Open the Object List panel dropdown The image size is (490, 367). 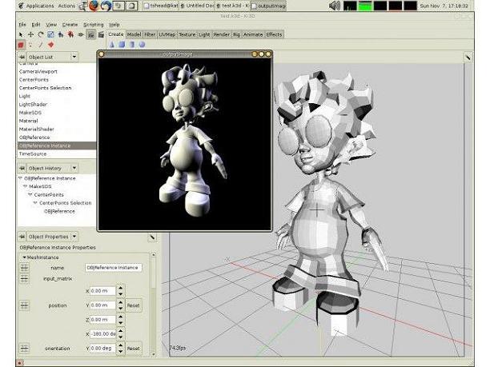(x=74, y=57)
